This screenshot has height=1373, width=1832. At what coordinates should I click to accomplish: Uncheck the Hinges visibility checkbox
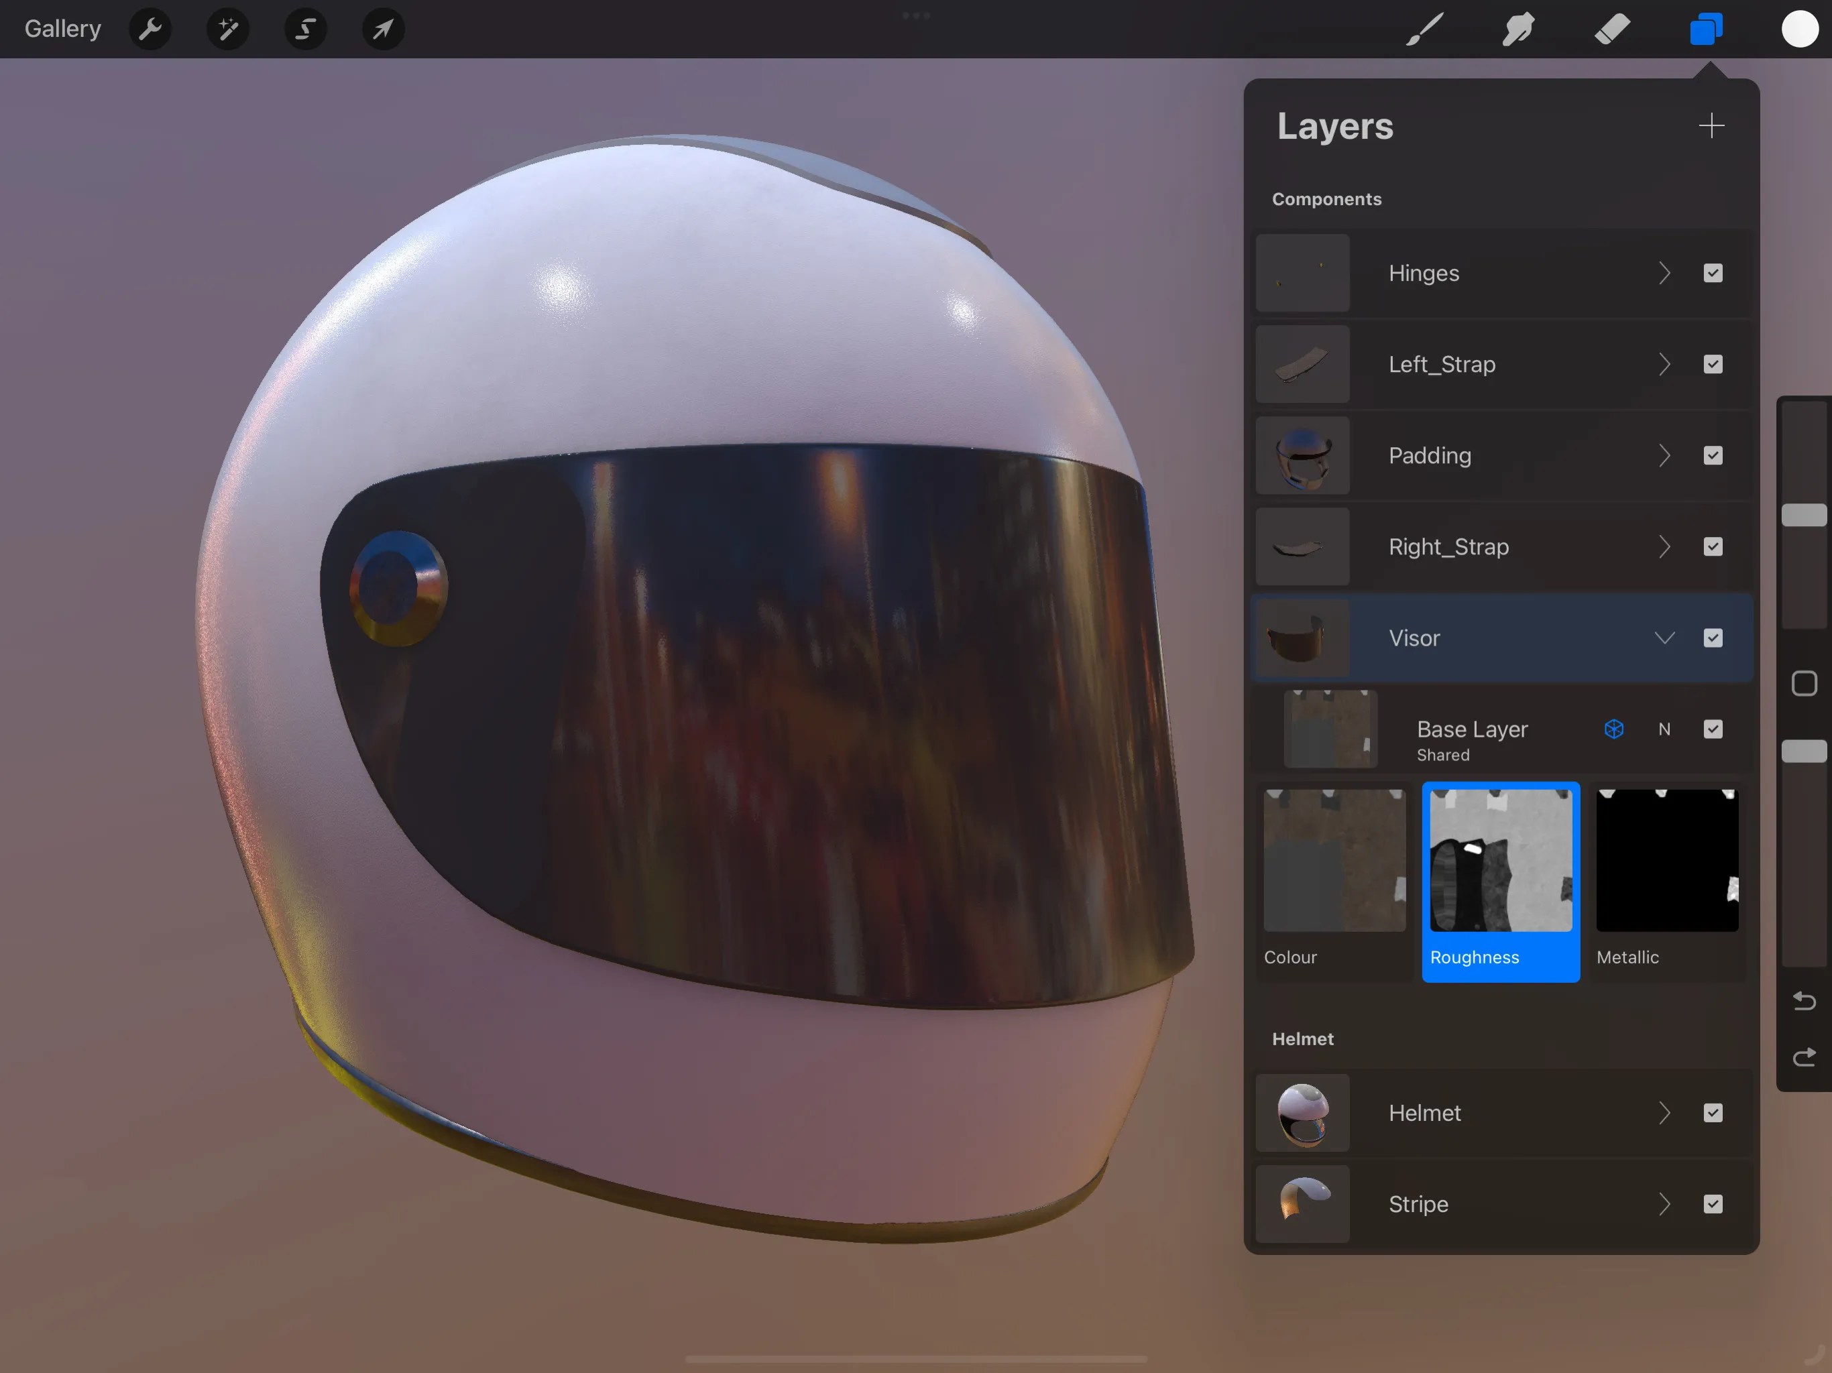[x=1713, y=274]
